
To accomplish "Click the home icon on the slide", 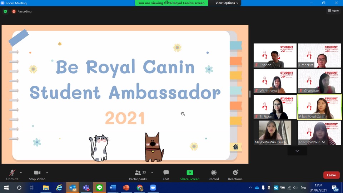I will 235,147.
